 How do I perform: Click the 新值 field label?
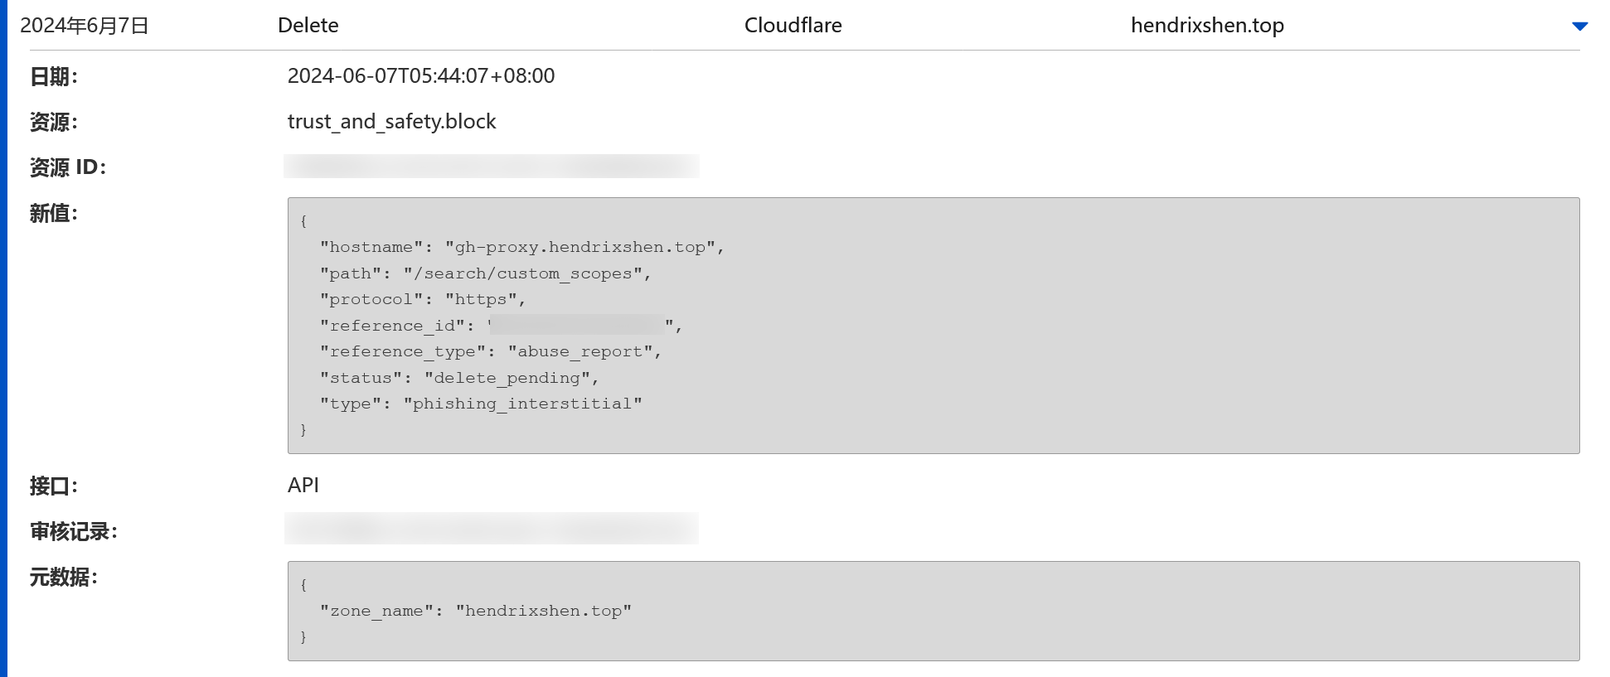click(54, 214)
